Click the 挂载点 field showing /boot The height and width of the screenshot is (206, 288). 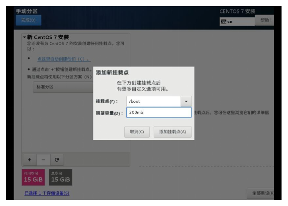coord(154,101)
